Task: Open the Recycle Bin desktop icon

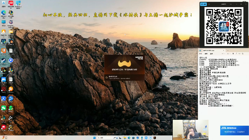Action: [x=3, y=3]
